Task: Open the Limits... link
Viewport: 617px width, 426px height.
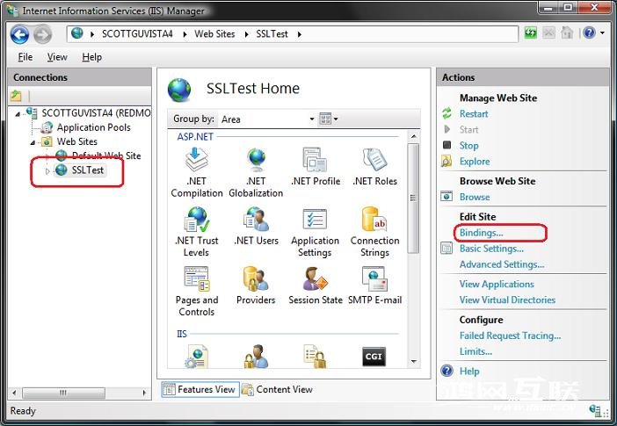Action: tap(475, 351)
